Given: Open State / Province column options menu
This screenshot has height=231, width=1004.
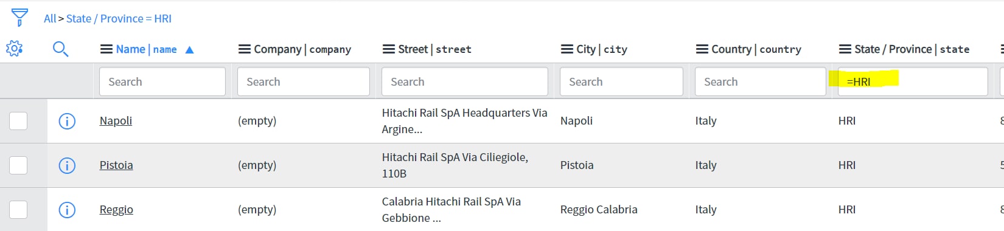Looking at the screenshot, I should pyautogui.click(x=845, y=49).
